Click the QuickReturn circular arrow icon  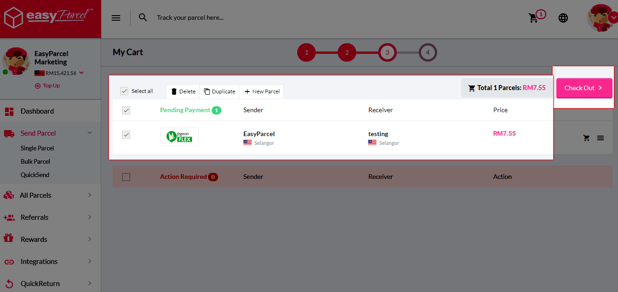tap(9, 283)
